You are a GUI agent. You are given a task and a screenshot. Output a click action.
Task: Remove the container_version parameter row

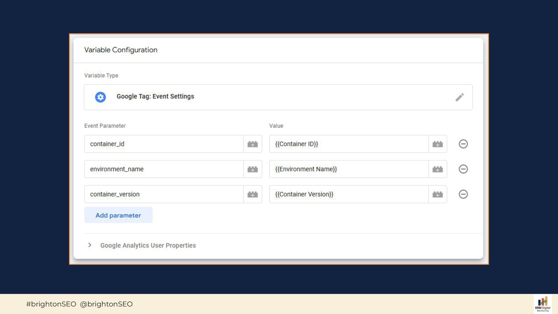pos(463,194)
